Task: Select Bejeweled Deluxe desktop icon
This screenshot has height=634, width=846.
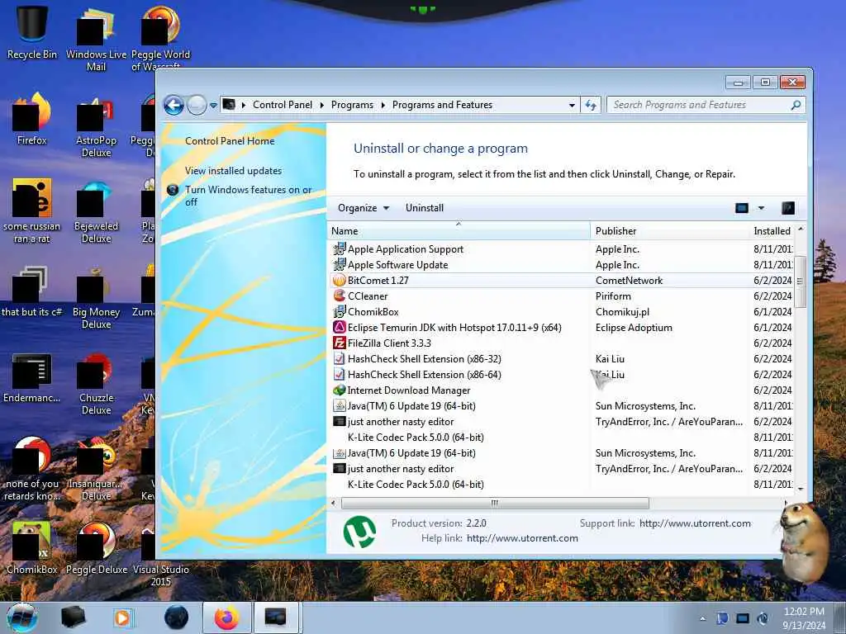Action: (x=96, y=211)
